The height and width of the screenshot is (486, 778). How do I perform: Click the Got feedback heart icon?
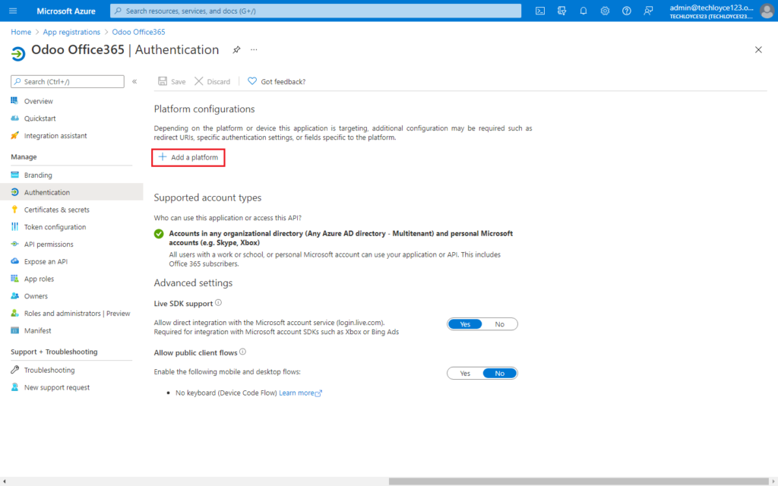(x=252, y=80)
